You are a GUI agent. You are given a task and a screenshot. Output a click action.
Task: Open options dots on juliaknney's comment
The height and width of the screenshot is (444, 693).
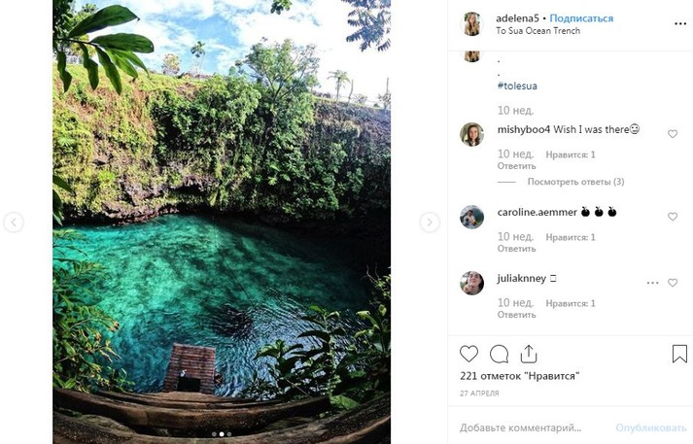pyautogui.click(x=652, y=283)
